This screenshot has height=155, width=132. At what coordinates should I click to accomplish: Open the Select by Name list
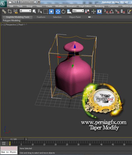pos(40,11)
